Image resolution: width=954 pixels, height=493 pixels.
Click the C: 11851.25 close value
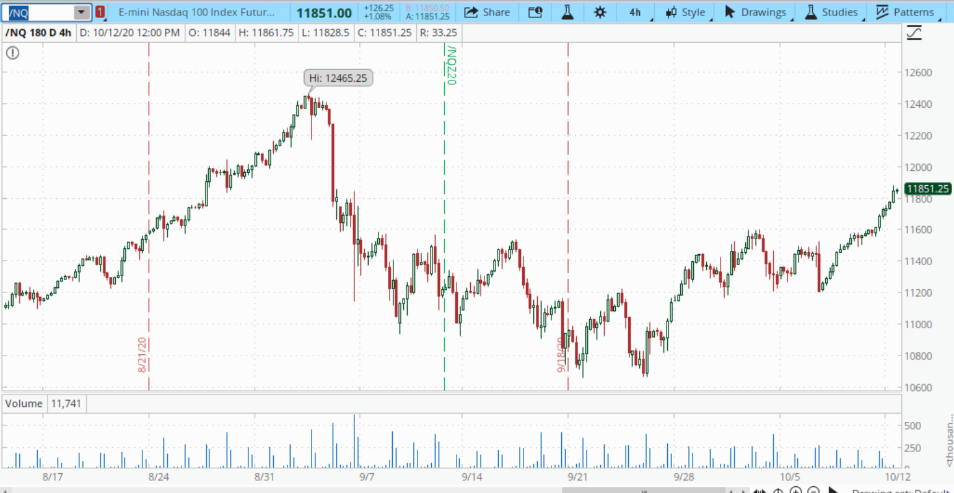click(x=384, y=32)
